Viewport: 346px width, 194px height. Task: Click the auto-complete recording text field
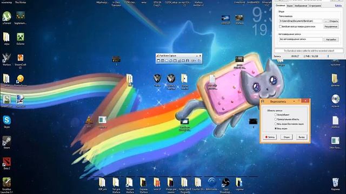301,39
